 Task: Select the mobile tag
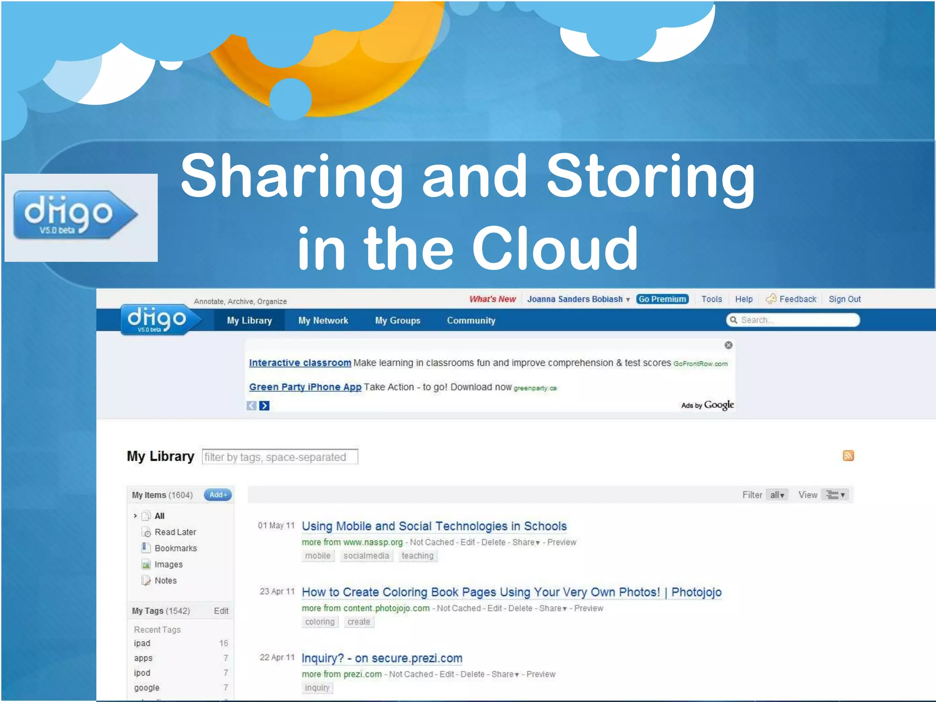318,556
